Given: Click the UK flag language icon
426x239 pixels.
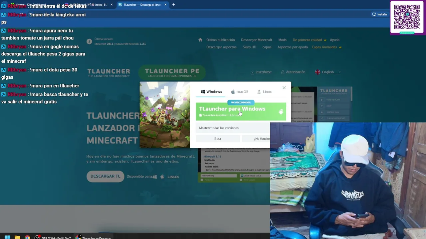Looking at the screenshot, I should pos(318,72).
